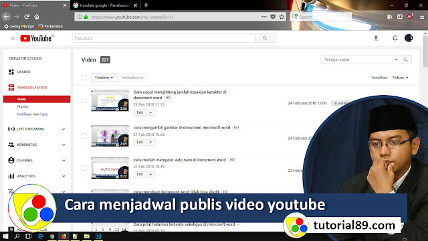This screenshot has height=241, width=428.
Task: Toggle the Firefox sidebar icon
Action: pyautogui.click(x=400, y=17)
